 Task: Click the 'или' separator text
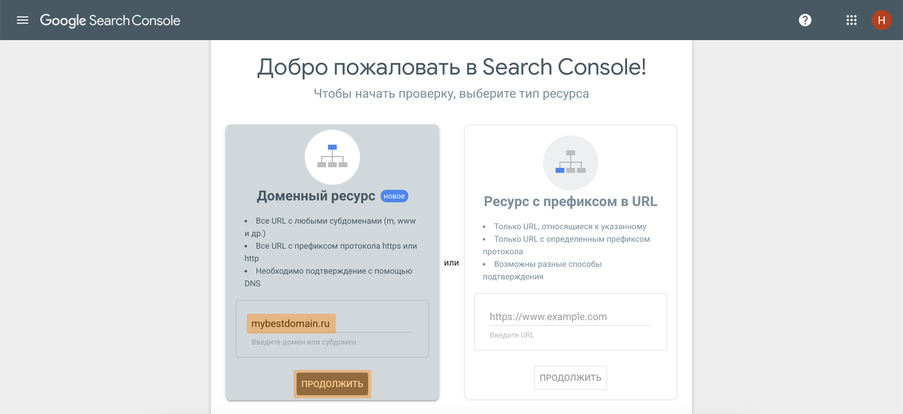point(451,263)
